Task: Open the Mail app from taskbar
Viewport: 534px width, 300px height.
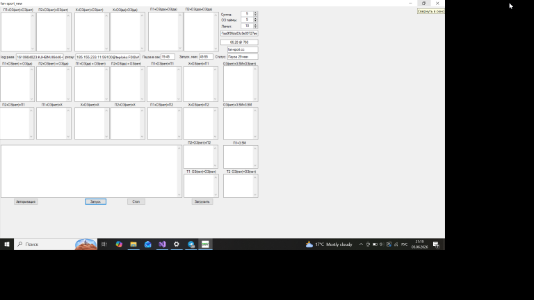Action: point(148,244)
